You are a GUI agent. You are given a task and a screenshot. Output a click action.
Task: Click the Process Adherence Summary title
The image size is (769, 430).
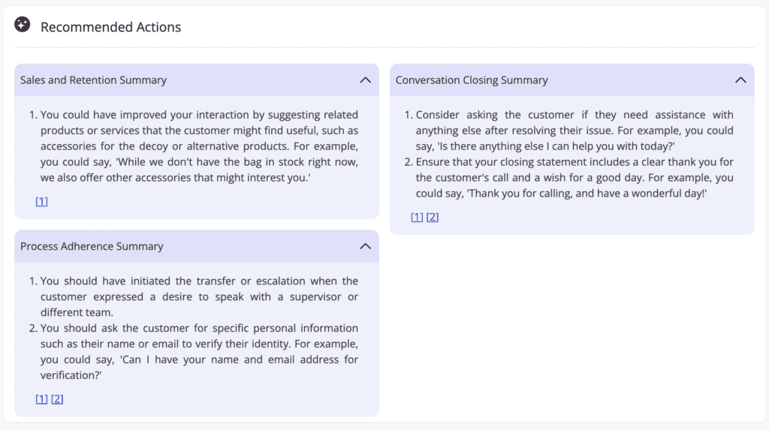(92, 246)
